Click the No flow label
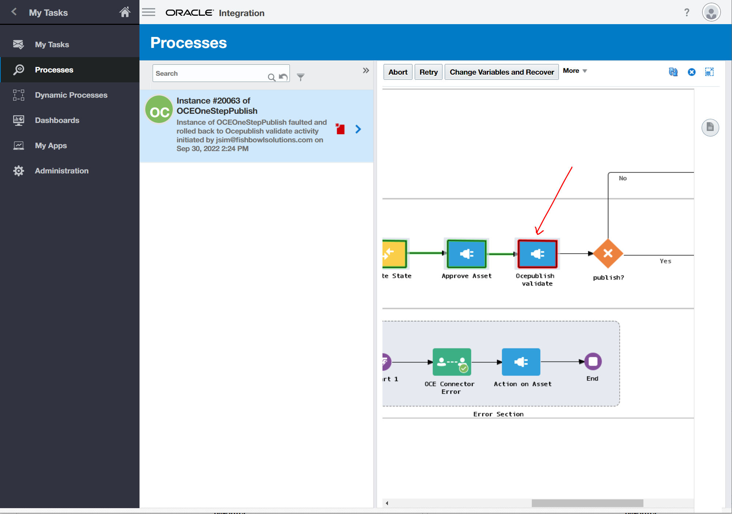 pyautogui.click(x=623, y=178)
